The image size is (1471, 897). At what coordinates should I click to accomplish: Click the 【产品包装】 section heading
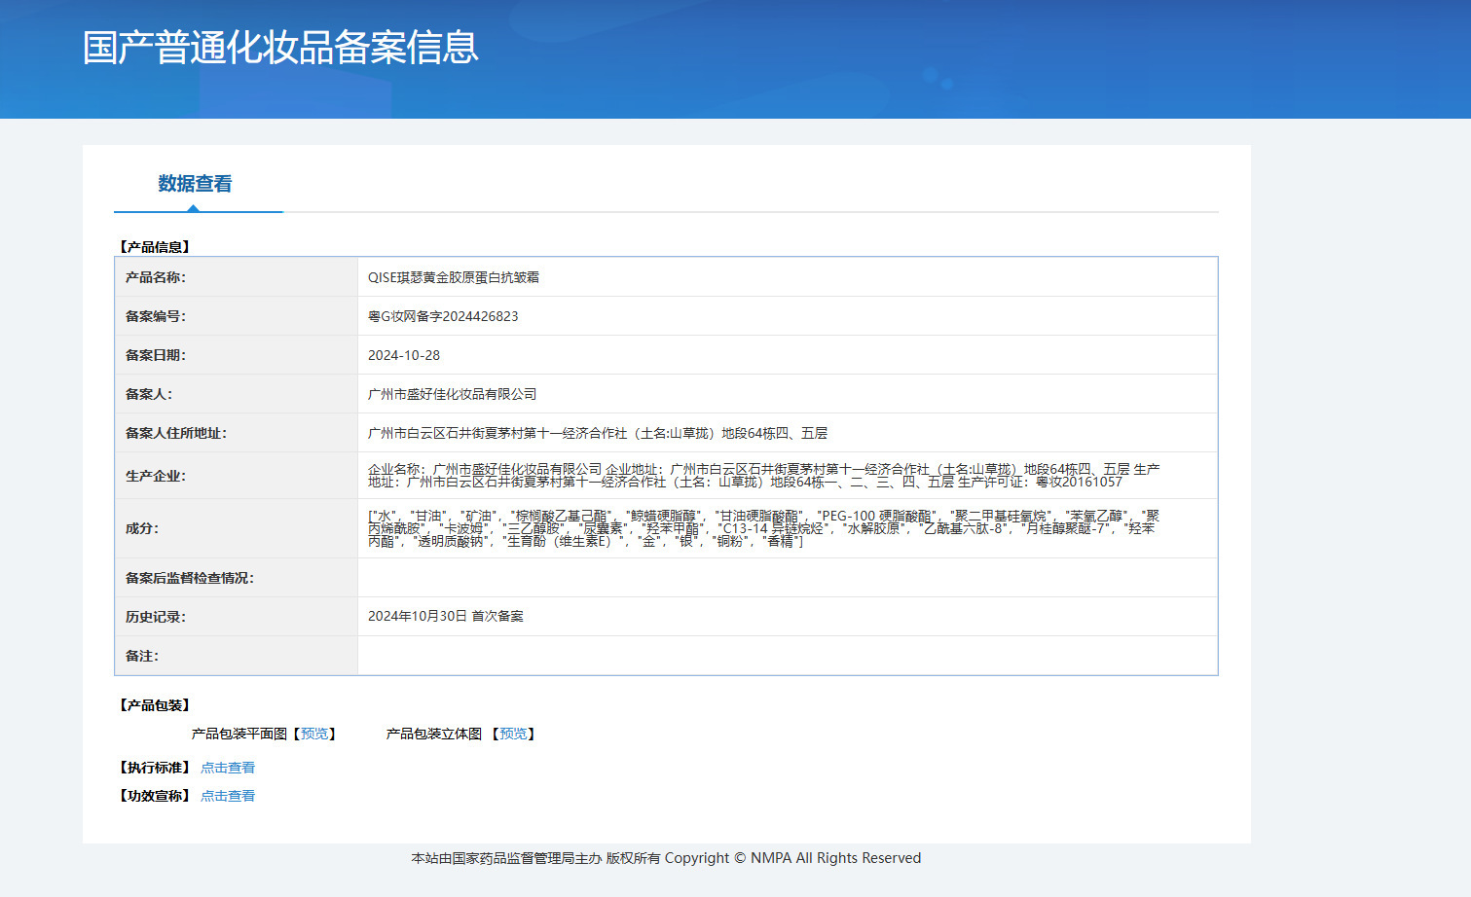click(155, 705)
